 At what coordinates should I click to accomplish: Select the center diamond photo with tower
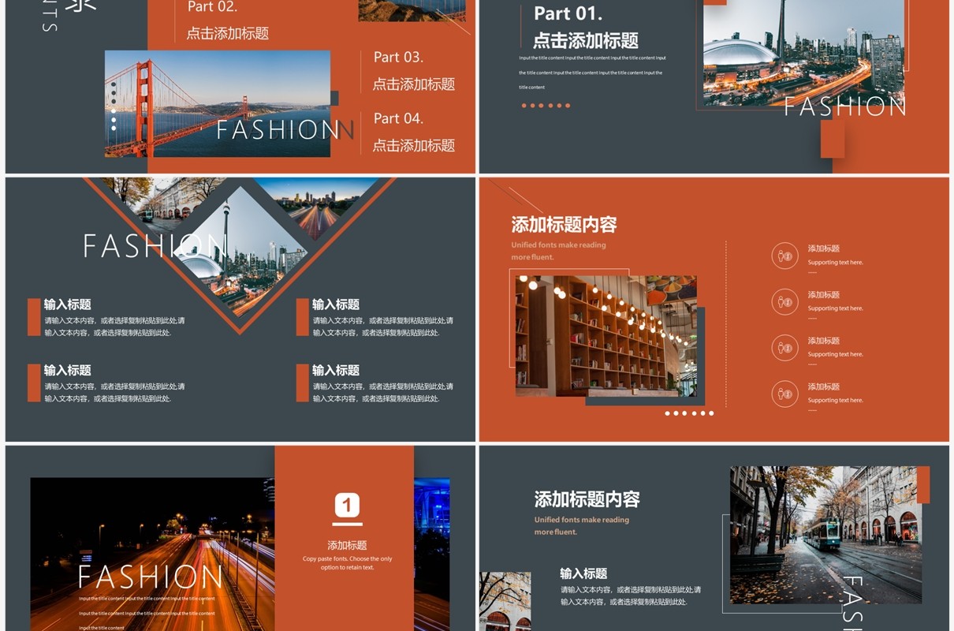pos(240,252)
